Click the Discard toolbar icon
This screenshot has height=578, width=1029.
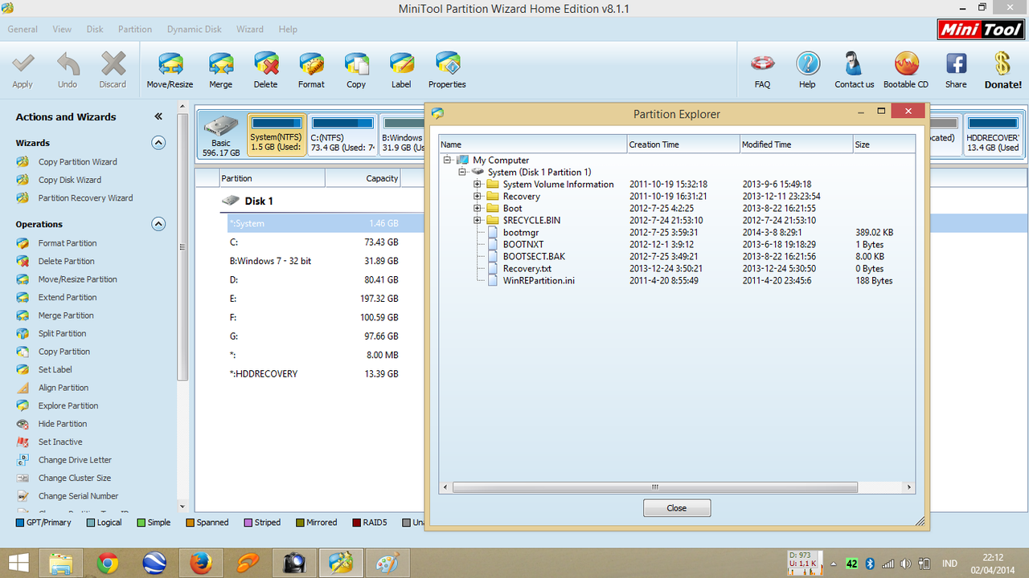pos(113,64)
